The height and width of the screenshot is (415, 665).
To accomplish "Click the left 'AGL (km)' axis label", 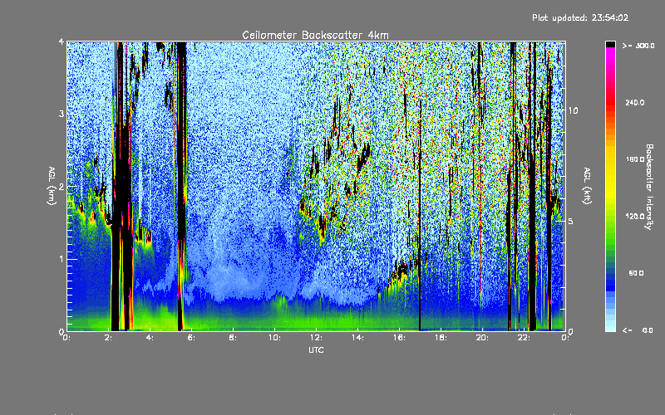I will pos(52,186).
